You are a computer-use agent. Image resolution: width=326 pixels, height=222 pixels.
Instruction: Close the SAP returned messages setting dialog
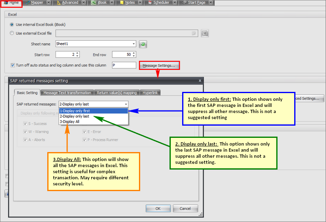199,81
